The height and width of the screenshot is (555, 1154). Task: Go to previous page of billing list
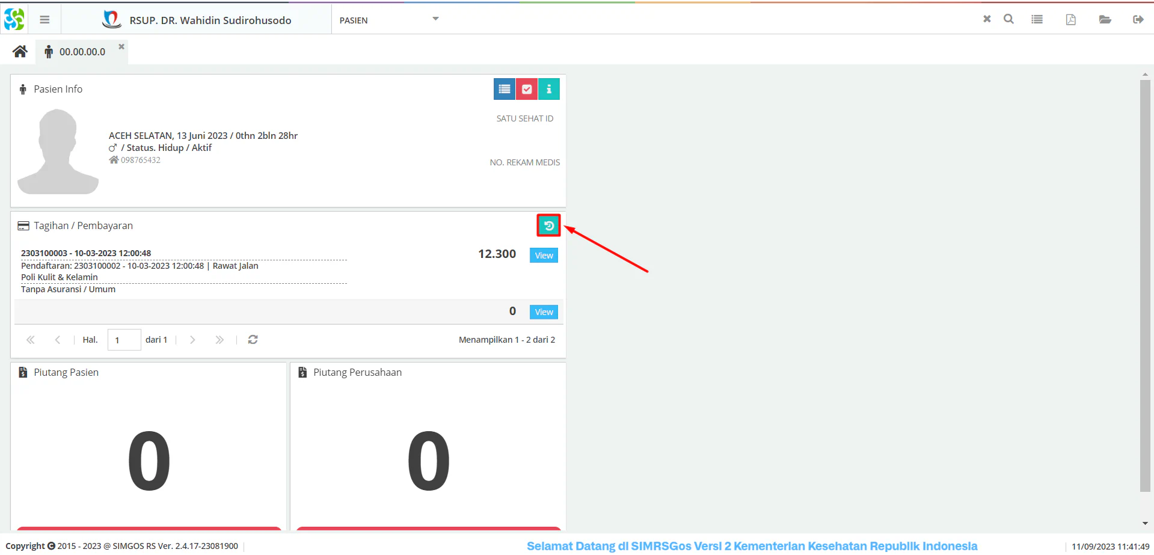[x=58, y=340]
